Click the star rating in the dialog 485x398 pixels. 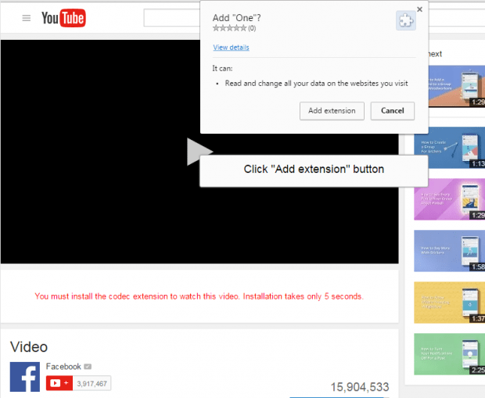[229, 28]
